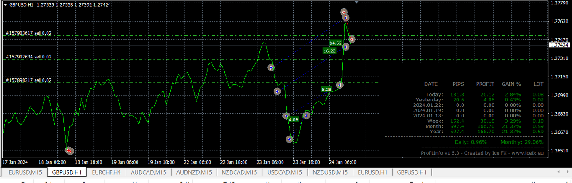This screenshot has height=183, width=572.
Task: Click the GBPUSD,H1 chart title quote text
Action: point(60,4)
